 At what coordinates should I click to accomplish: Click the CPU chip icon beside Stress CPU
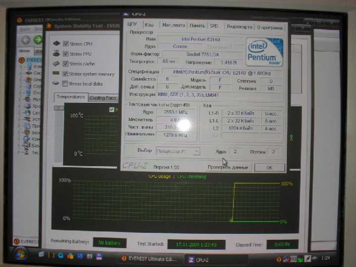coord(56,43)
